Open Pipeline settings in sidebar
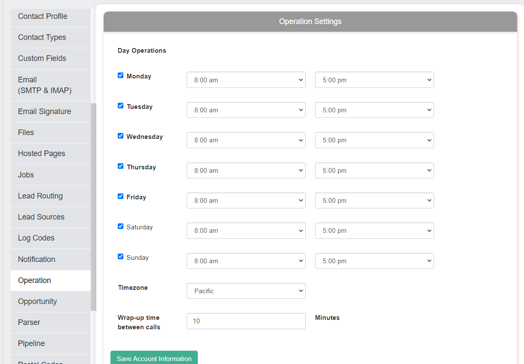 [51, 343]
